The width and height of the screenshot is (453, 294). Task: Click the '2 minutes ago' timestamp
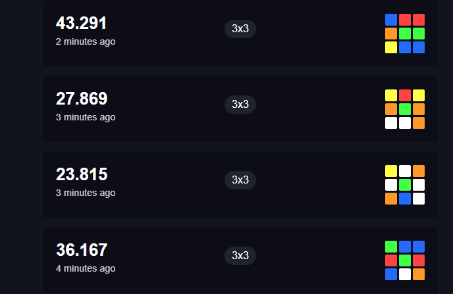[86, 41]
